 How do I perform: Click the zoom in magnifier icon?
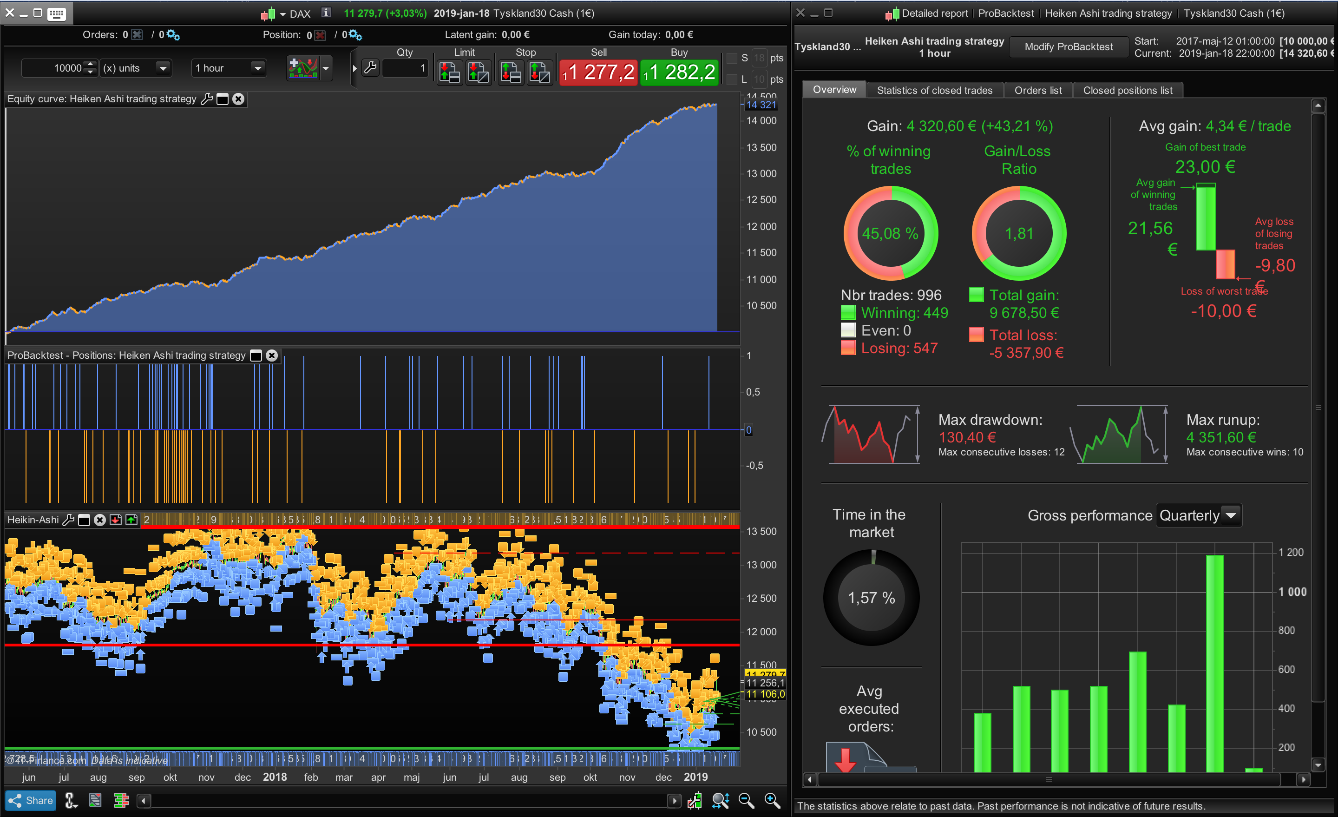click(772, 800)
